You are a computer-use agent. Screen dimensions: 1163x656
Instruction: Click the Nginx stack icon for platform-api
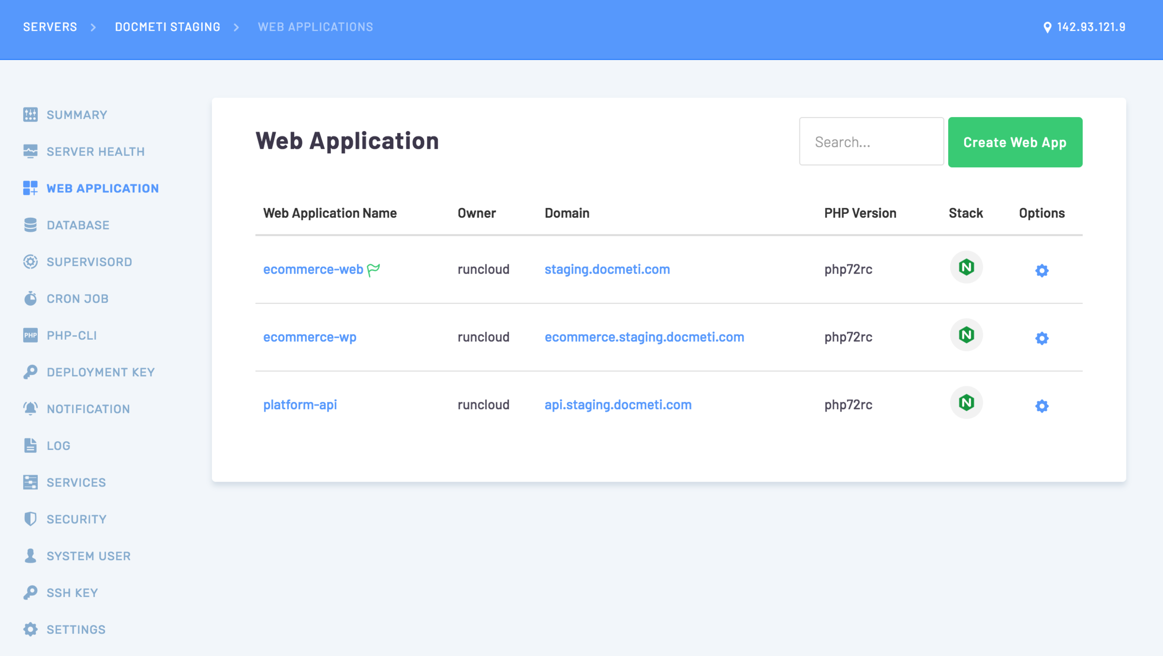966,402
